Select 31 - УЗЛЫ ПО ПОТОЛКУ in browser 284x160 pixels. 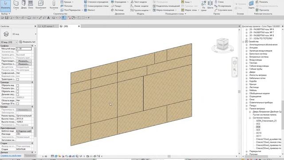261,39
